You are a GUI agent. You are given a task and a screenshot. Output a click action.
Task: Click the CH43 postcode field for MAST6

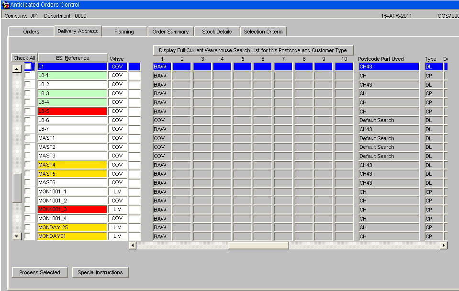[389, 183]
